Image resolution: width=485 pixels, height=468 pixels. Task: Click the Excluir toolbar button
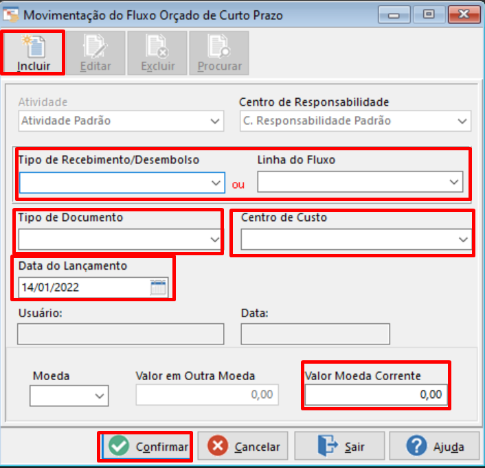(x=157, y=53)
